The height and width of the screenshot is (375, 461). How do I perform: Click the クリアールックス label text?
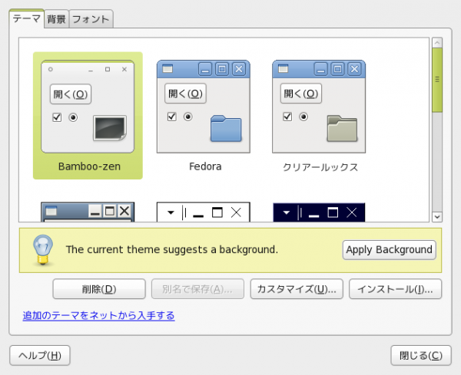click(320, 167)
